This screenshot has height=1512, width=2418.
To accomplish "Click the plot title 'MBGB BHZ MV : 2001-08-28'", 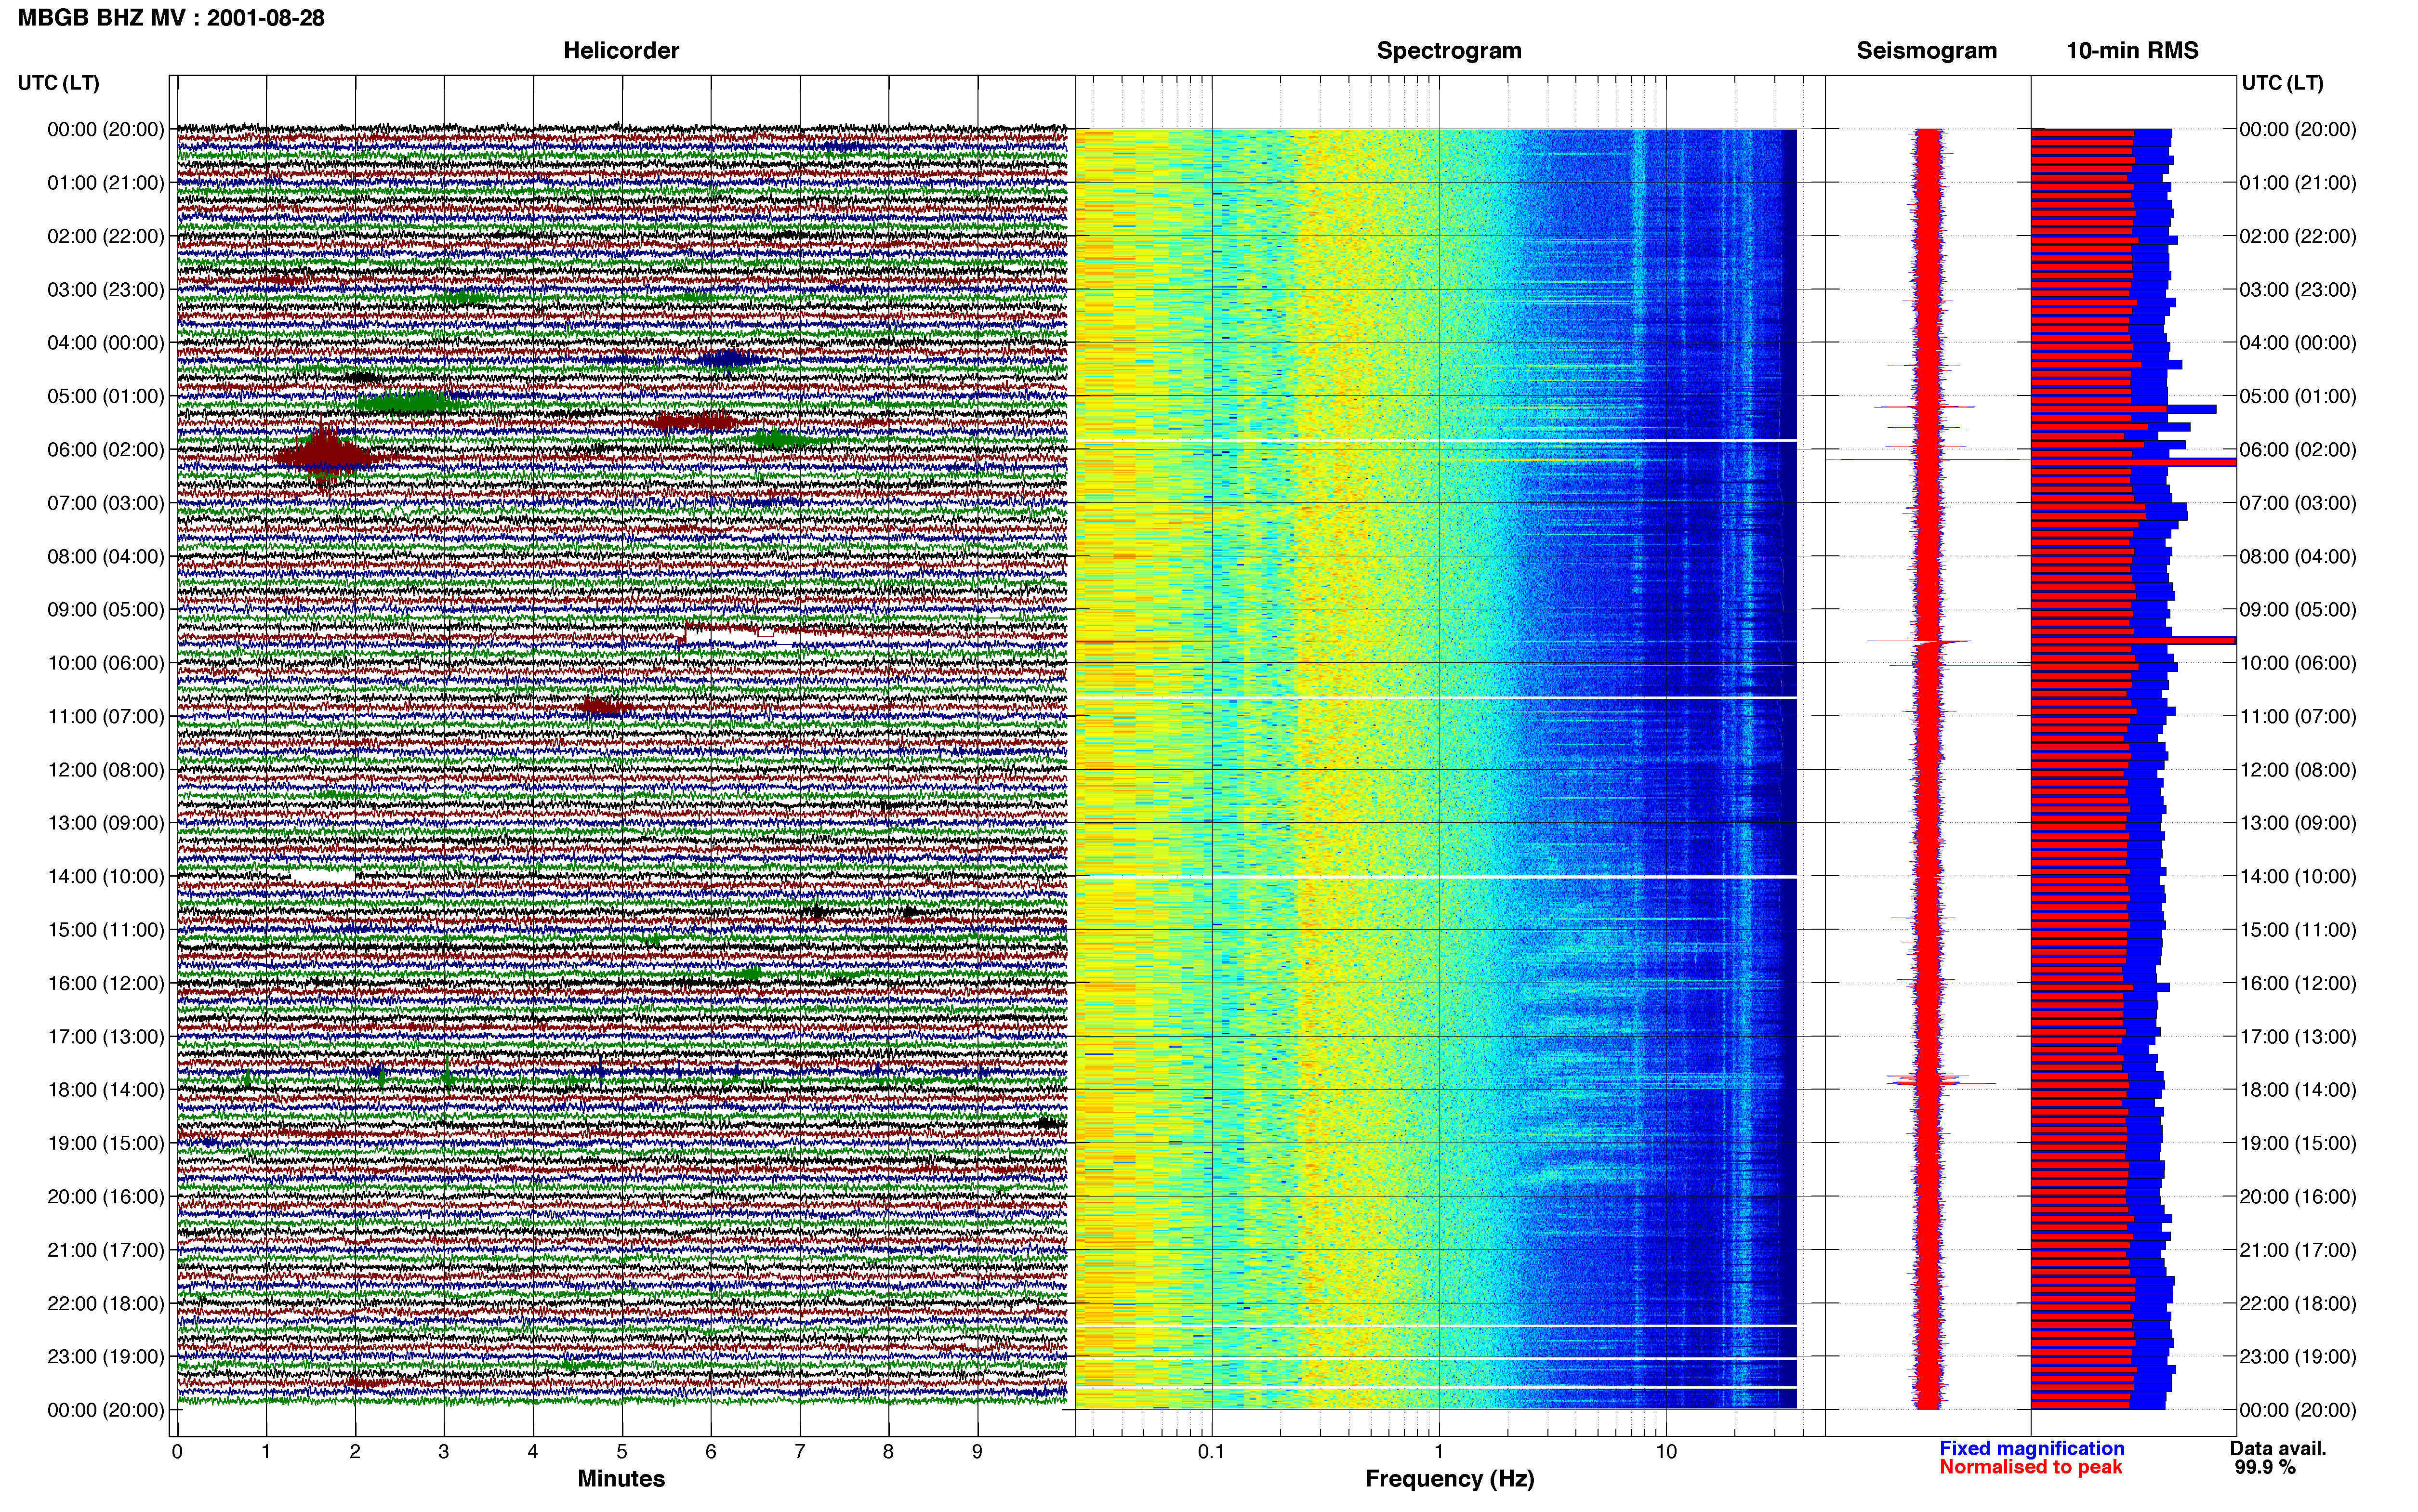I will click(x=171, y=18).
